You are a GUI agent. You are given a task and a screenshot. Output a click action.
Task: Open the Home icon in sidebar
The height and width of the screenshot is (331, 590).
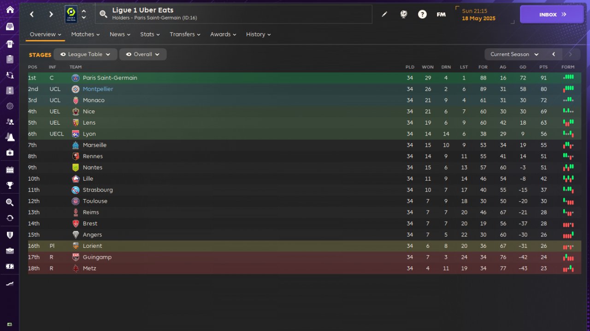[10, 10]
